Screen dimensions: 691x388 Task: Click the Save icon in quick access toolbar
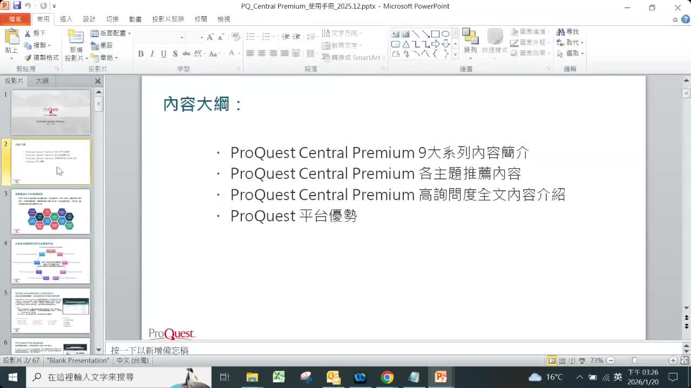[16, 6]
